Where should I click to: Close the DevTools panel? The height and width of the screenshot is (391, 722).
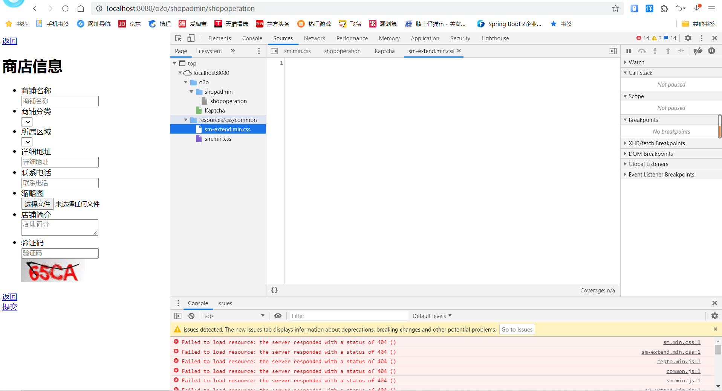click(x=714, y=38)
